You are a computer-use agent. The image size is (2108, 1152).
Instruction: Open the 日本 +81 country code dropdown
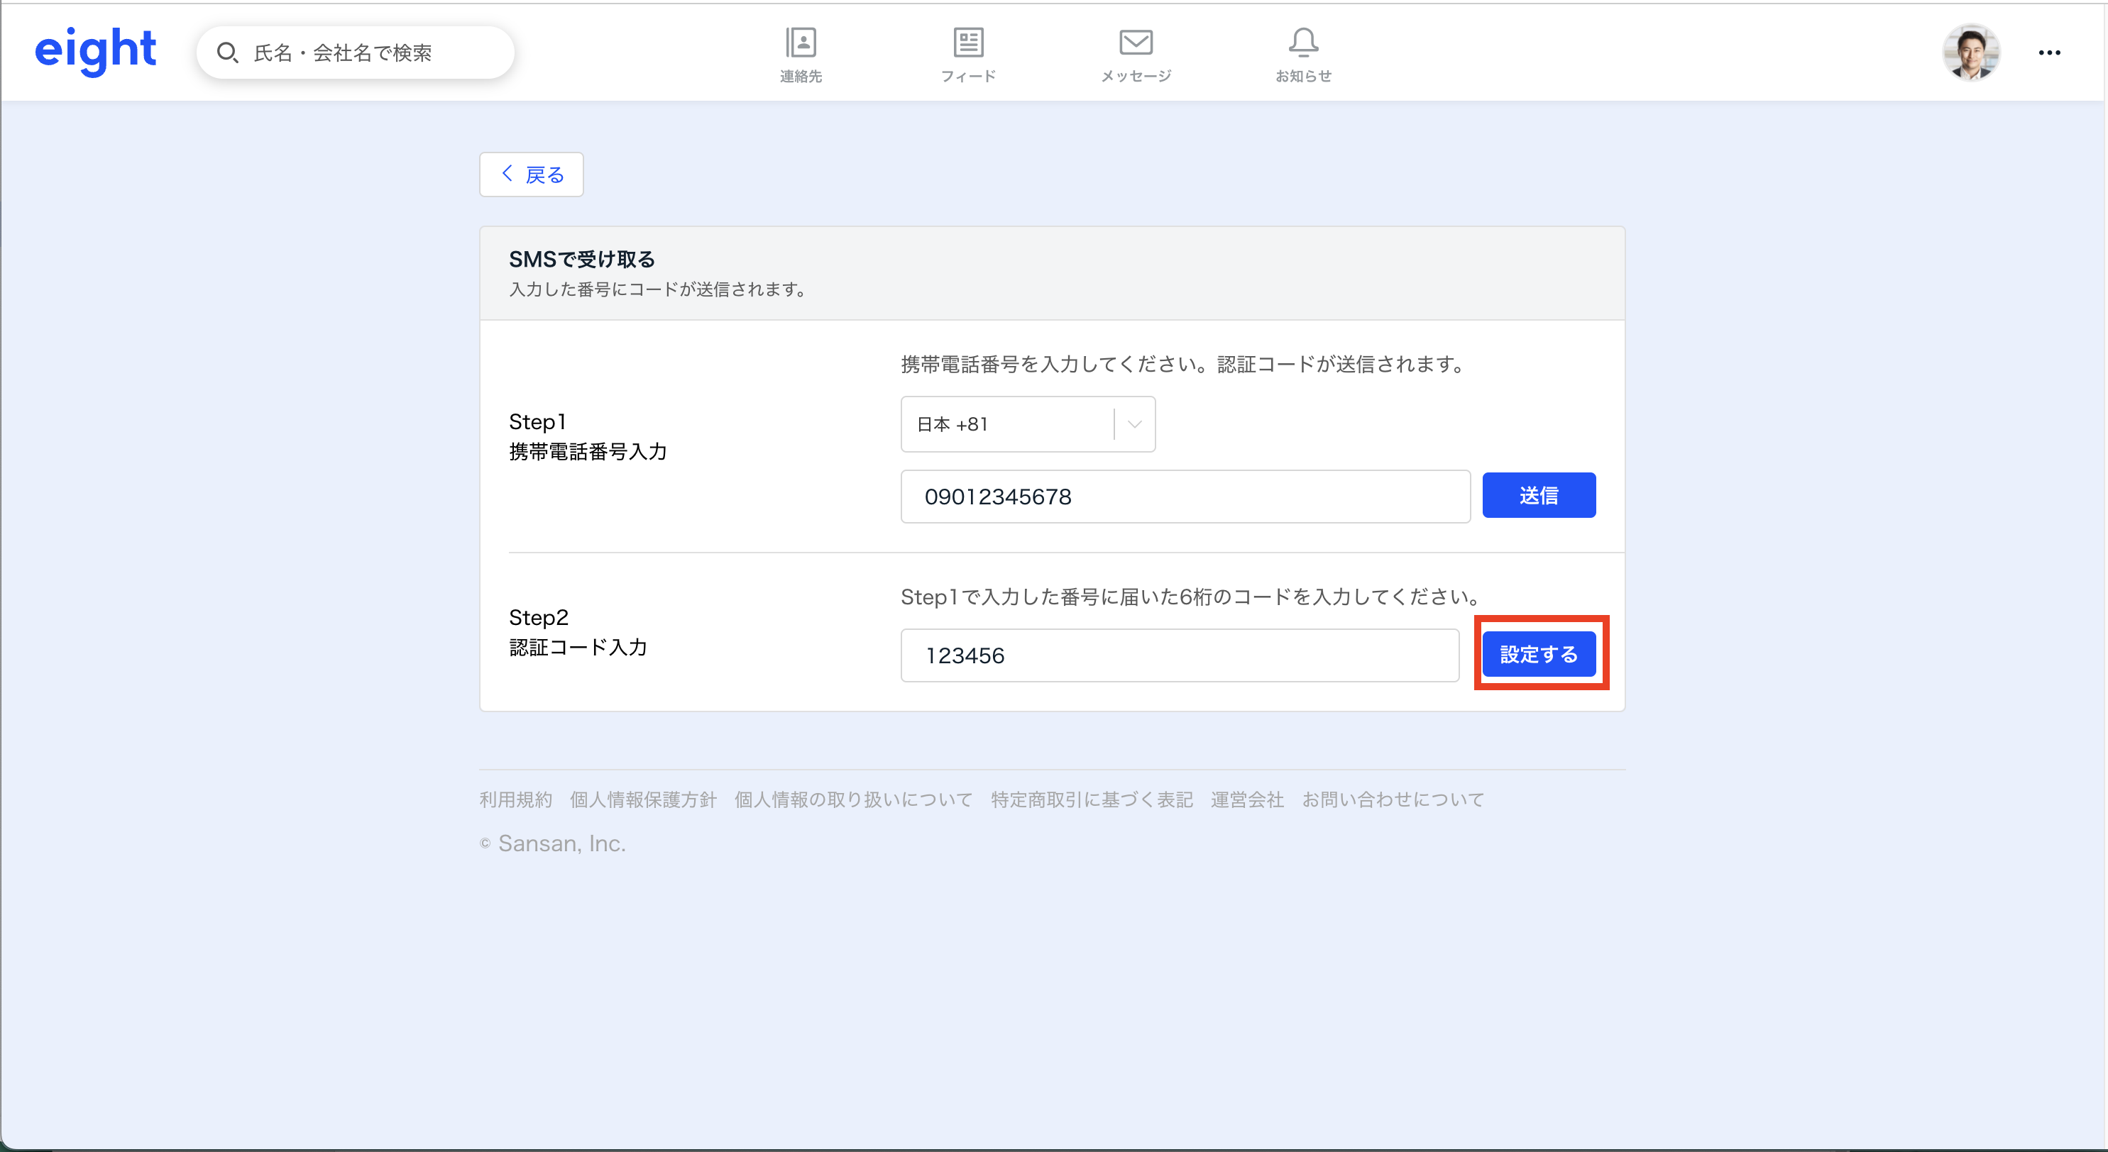click(x=1006, y=423)
